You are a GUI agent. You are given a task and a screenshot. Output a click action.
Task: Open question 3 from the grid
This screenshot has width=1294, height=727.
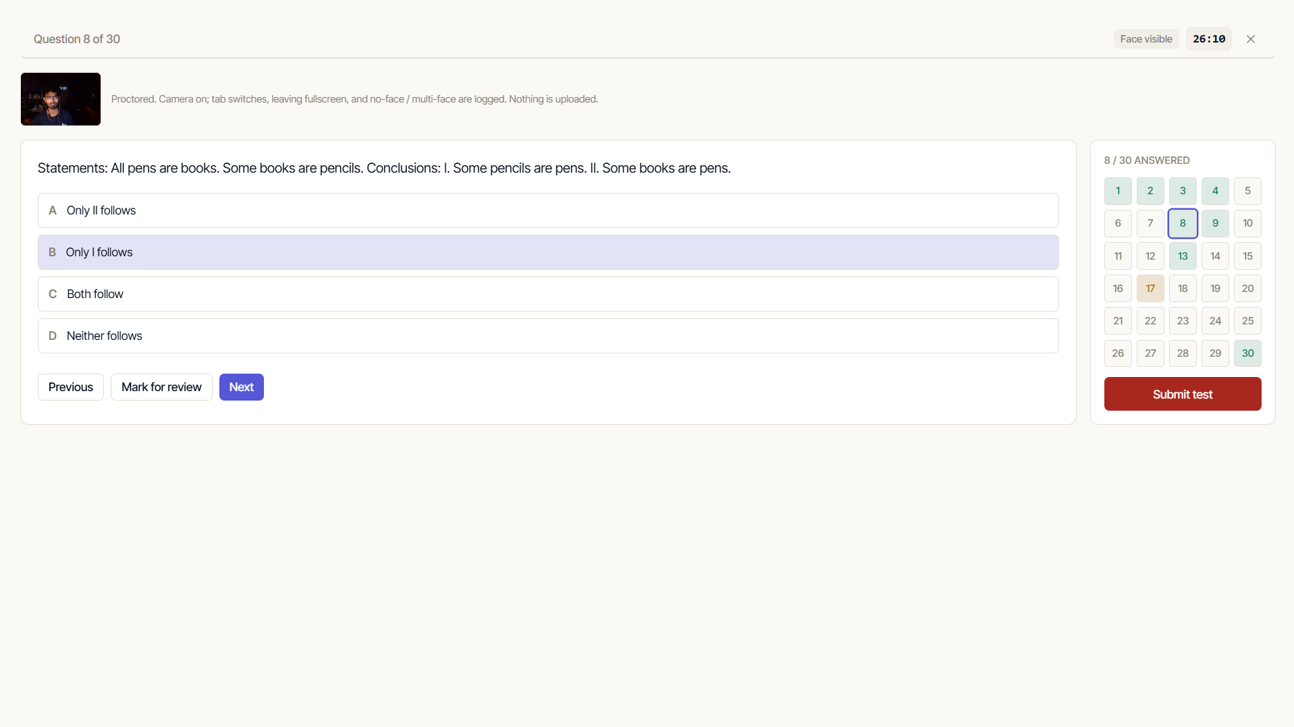coord(1183,191)
